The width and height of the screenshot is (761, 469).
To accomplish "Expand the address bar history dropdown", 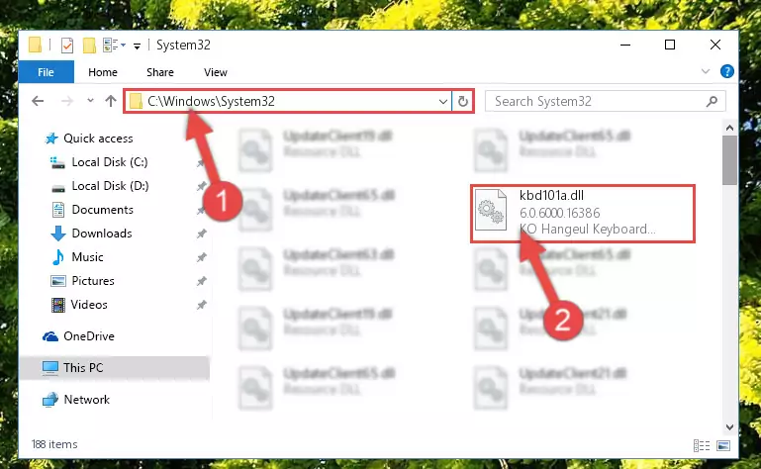I will coord(442,102).
